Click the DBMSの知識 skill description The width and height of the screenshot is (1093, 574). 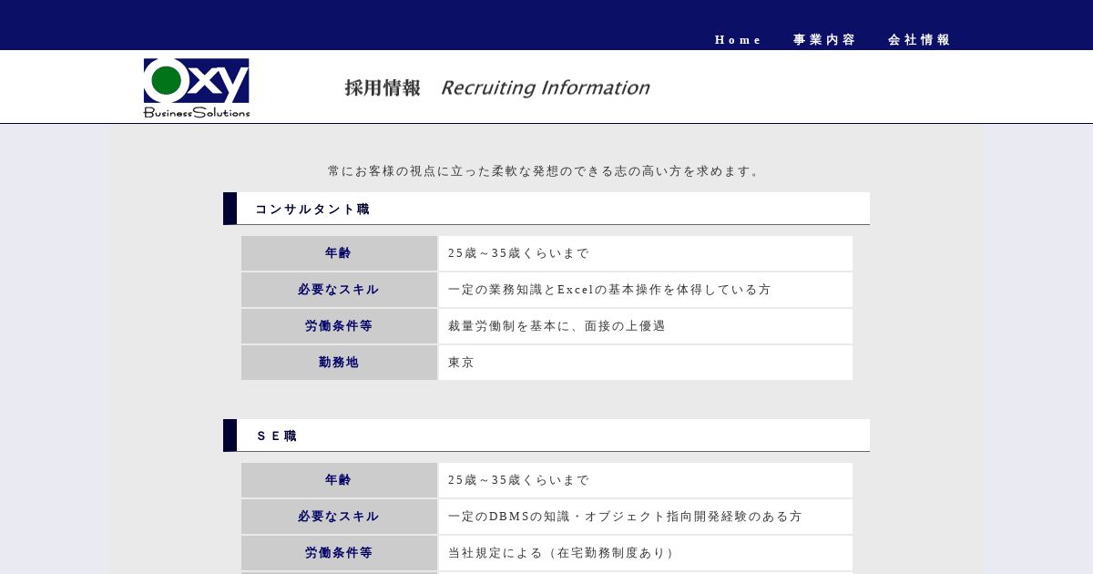click(x=646, y=517)
